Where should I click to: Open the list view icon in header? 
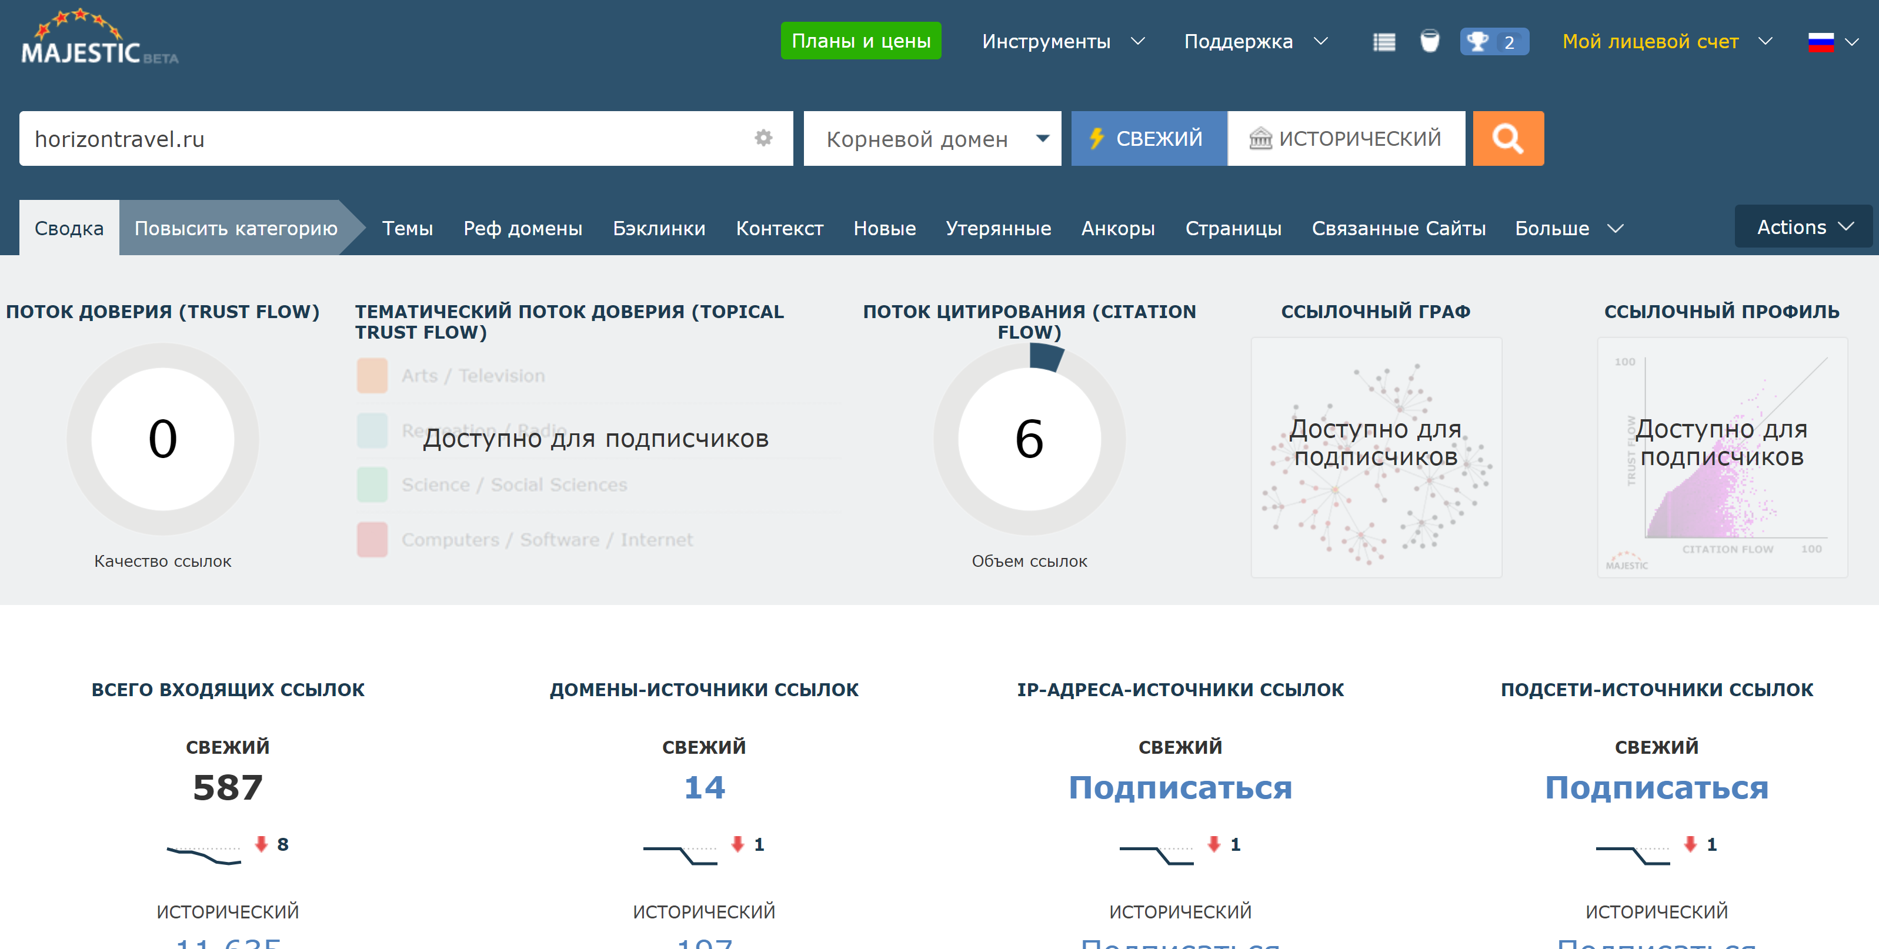pyautogui.click(x=1384, y=42)
